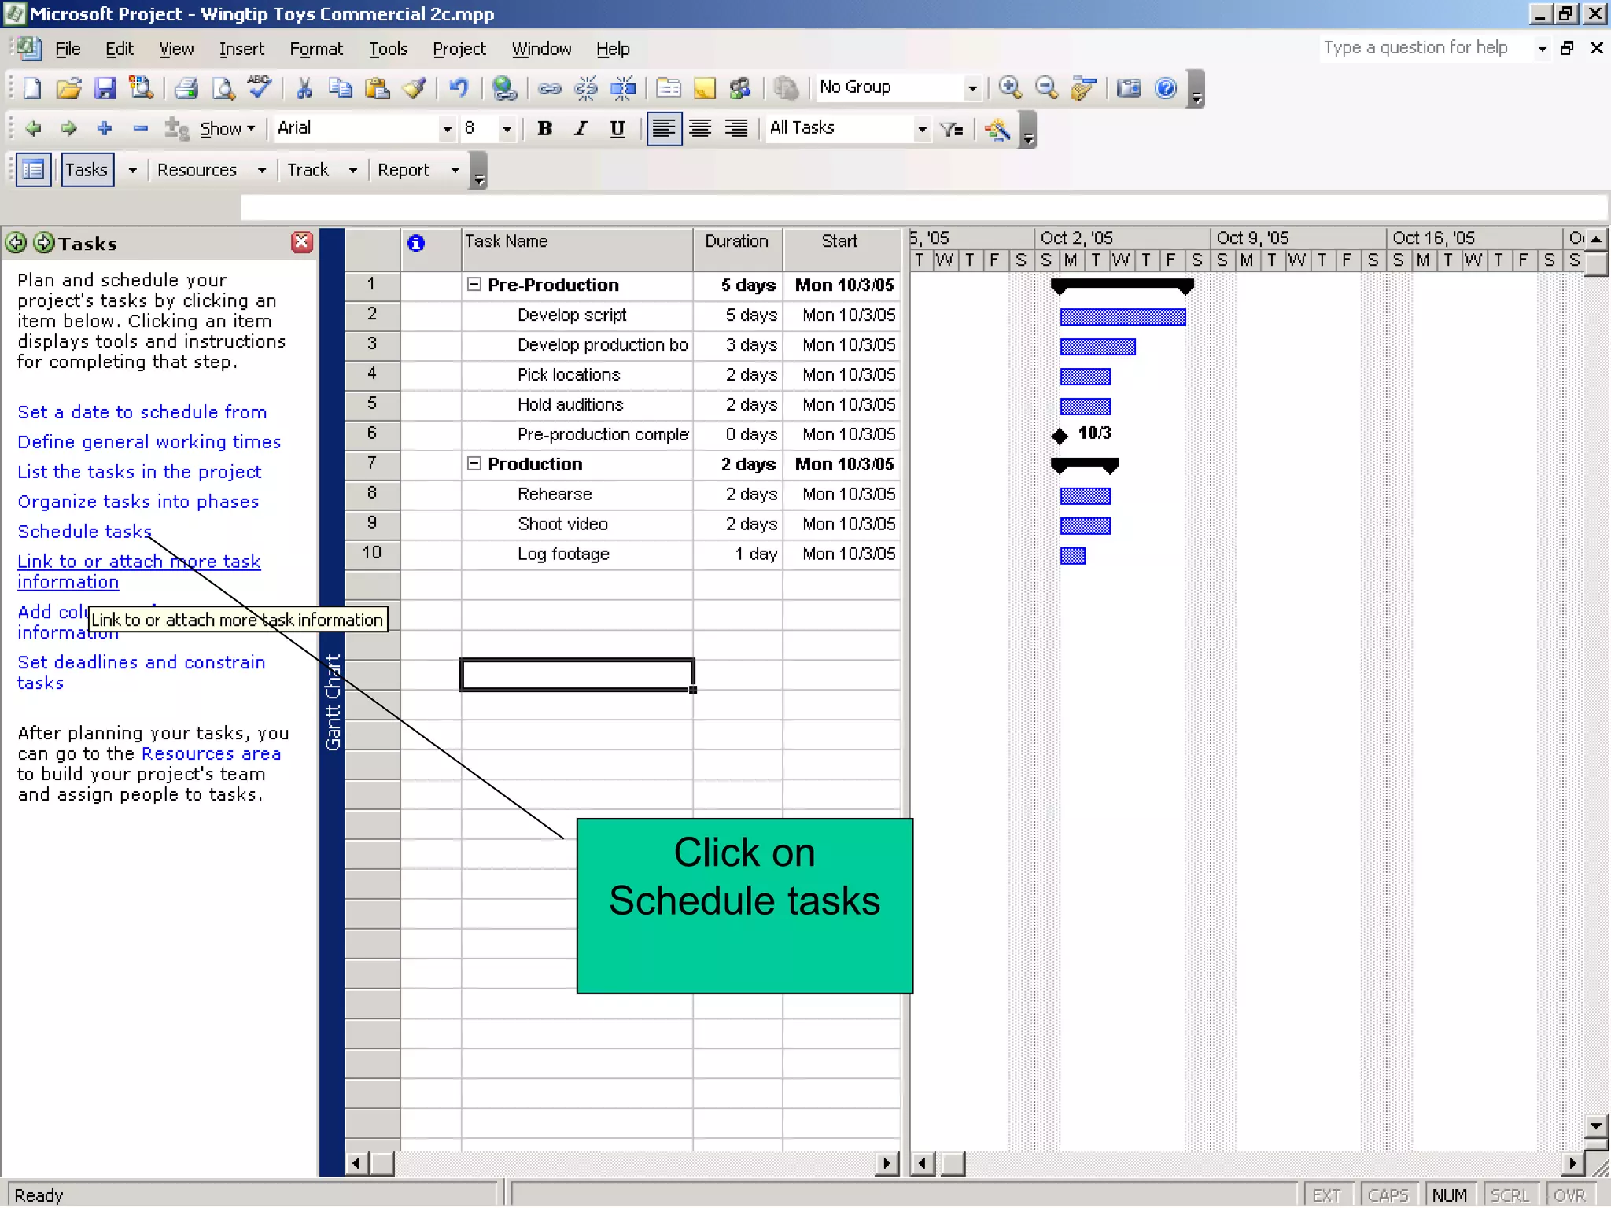Open the Insert menu
Viewport: 1611px width, 1208px height.
point(241,49)
